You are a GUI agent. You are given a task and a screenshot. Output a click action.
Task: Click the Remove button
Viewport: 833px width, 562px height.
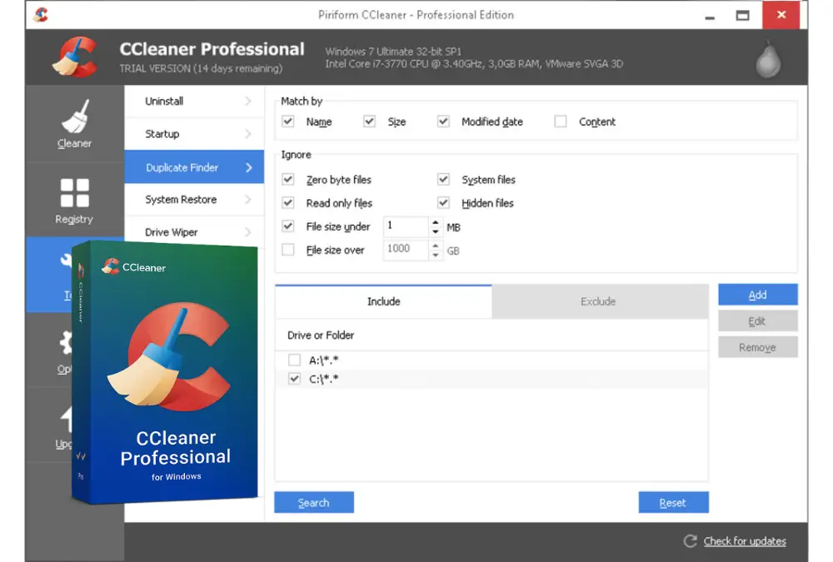757,347
